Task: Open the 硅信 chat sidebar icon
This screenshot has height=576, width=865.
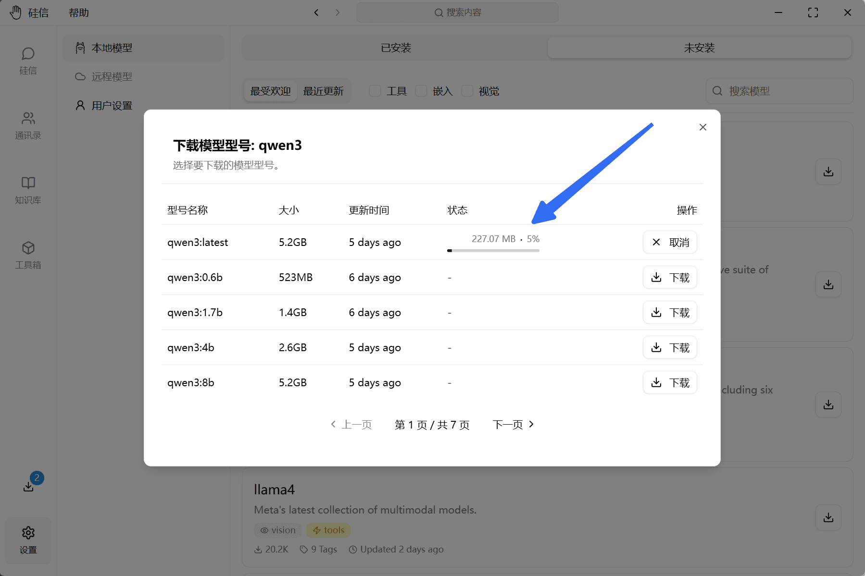Action: point(28,61)
